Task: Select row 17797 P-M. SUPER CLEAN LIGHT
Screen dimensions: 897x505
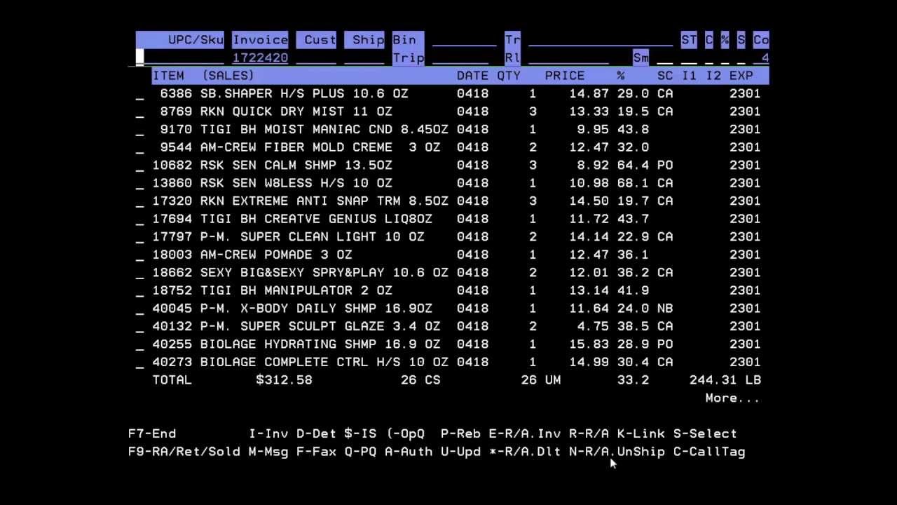Action: (448, 237)
